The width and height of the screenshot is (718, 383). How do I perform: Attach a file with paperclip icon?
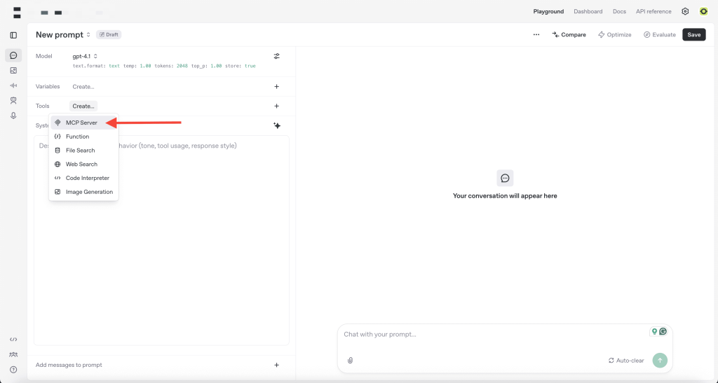click(x=350, y=361)
